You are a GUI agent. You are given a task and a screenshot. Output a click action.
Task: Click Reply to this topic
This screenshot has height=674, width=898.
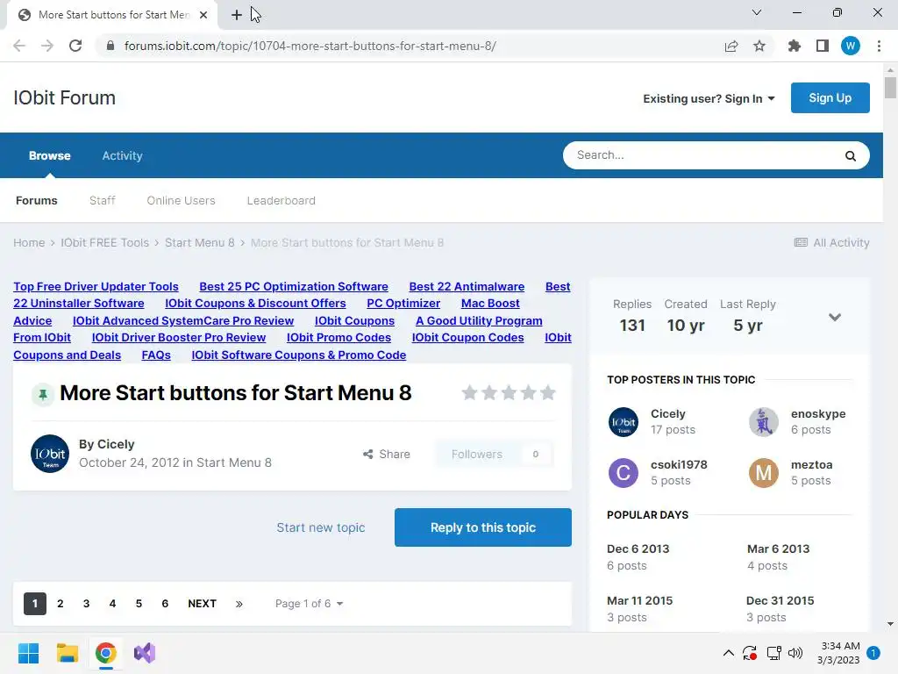tap(483, 527)
